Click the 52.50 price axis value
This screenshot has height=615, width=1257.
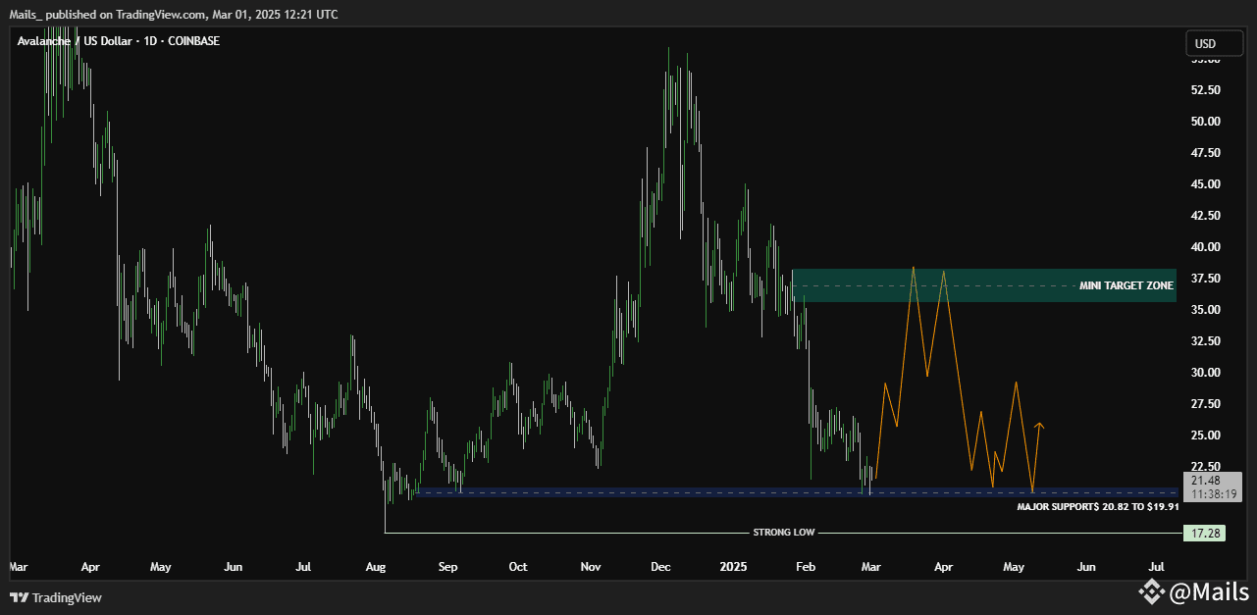click(x=1205, y=90)
